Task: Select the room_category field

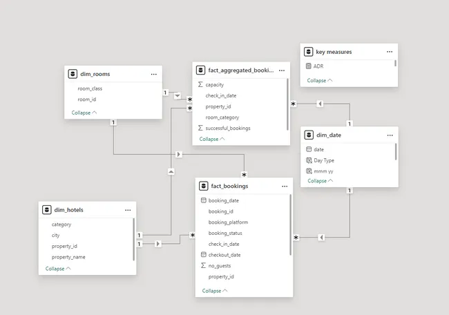Action: pos(222,117)
